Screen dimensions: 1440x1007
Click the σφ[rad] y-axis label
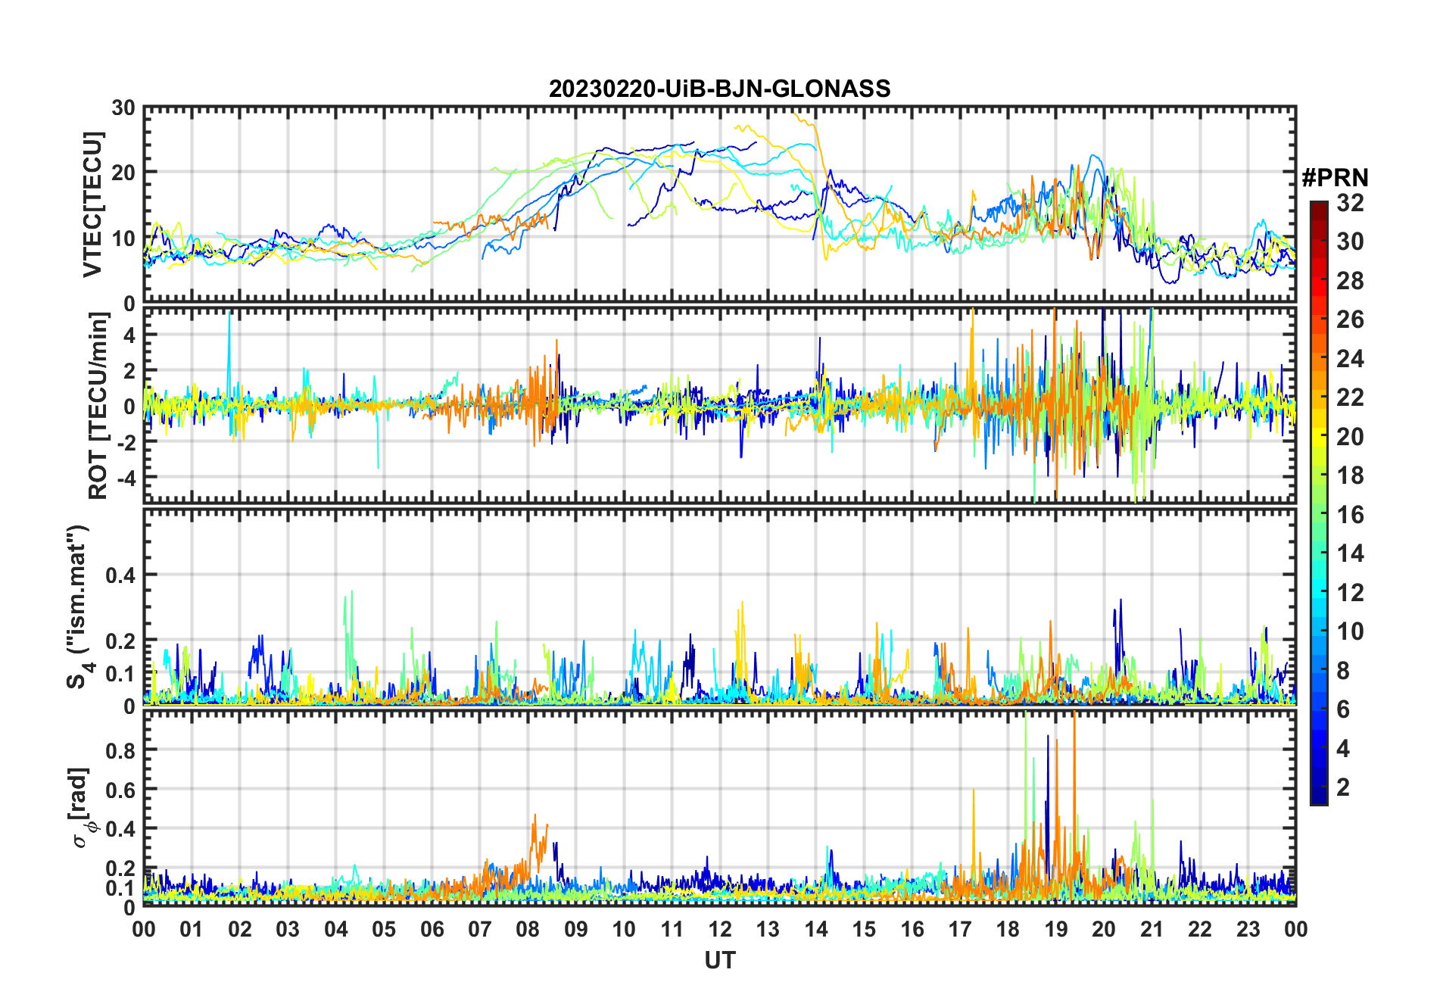(82, 808)
